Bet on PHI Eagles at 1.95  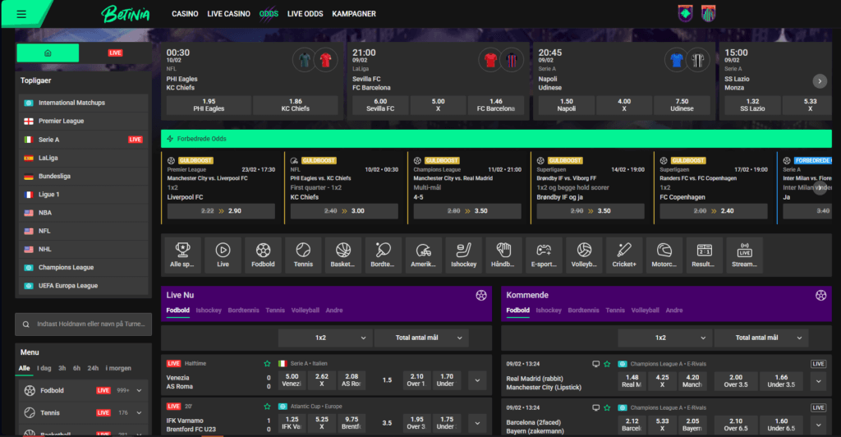209,105
